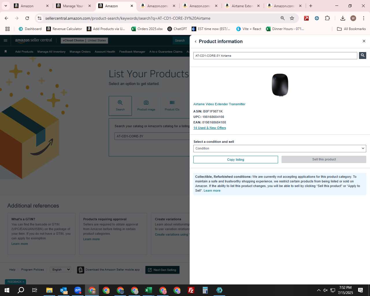Viewport: 370px width, 296px height.
Task: Open A-to-z Guarantee Claims menu item
Action: pos(166,52)
